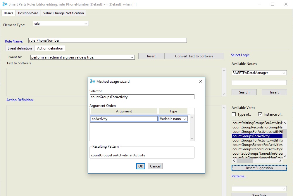Open the Position/Size tab

click(28, 13)
